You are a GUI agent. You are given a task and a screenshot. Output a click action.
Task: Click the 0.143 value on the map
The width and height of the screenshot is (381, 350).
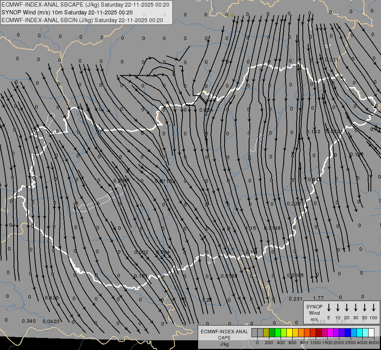pos(313,132)
